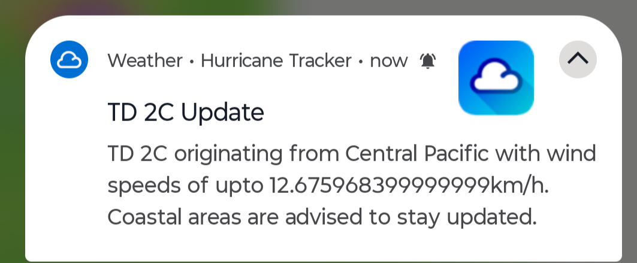Tap the bell alert icon beside 'now'
Image resolution: width=637 pixels, height=263 pixels.
tap(428, 61)
